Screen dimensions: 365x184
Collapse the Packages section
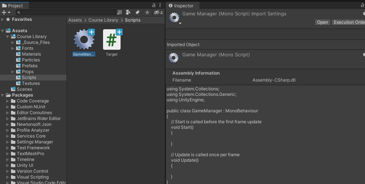[3, 95]
